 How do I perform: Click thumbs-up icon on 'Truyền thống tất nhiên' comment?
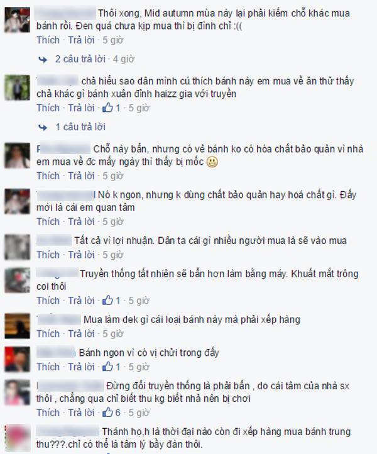(x=107, y=300)
